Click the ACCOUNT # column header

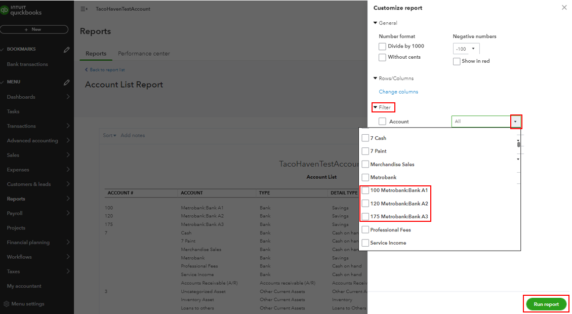(120, 193)
